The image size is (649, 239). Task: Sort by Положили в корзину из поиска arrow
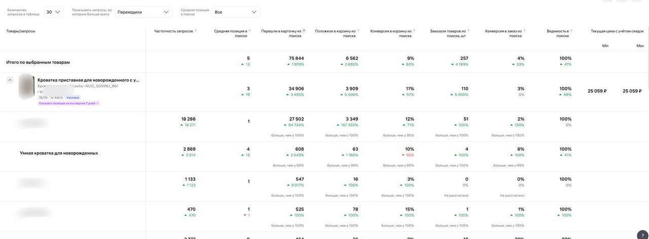[x=358, y=31]
